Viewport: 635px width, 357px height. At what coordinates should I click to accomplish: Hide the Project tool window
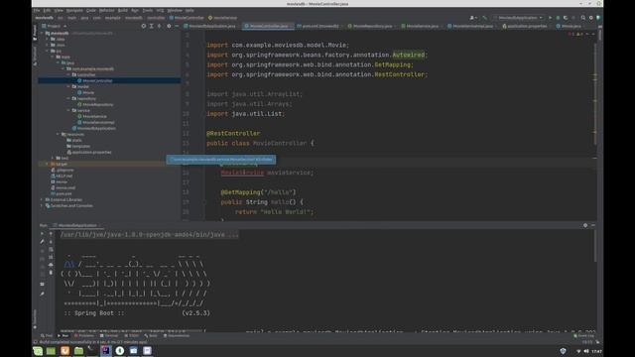click(x=177, y=26)
